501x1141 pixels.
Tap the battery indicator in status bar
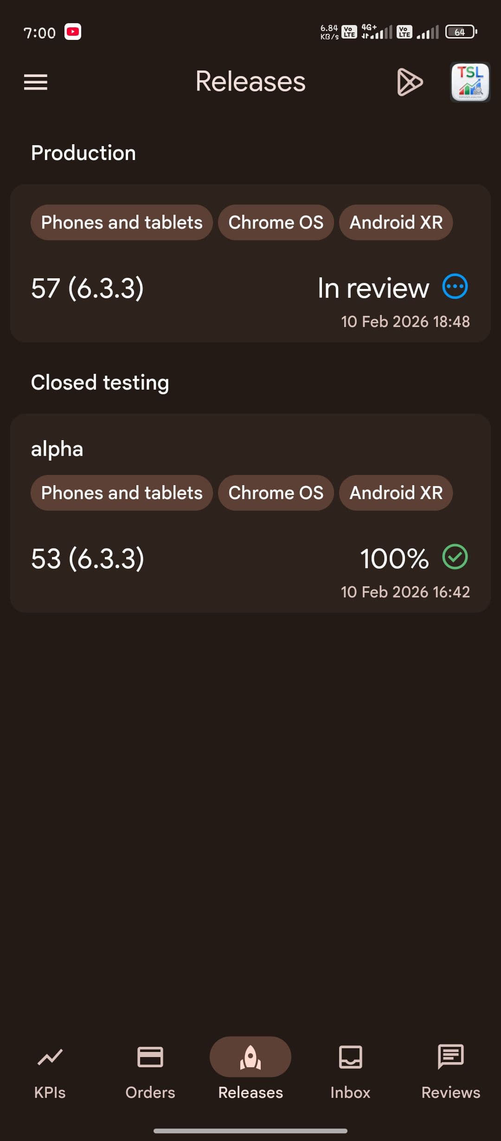461,32
